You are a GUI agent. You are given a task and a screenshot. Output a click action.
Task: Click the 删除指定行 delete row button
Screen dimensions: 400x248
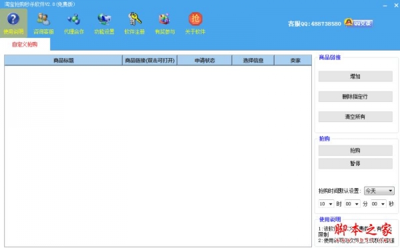click(355, 97)
